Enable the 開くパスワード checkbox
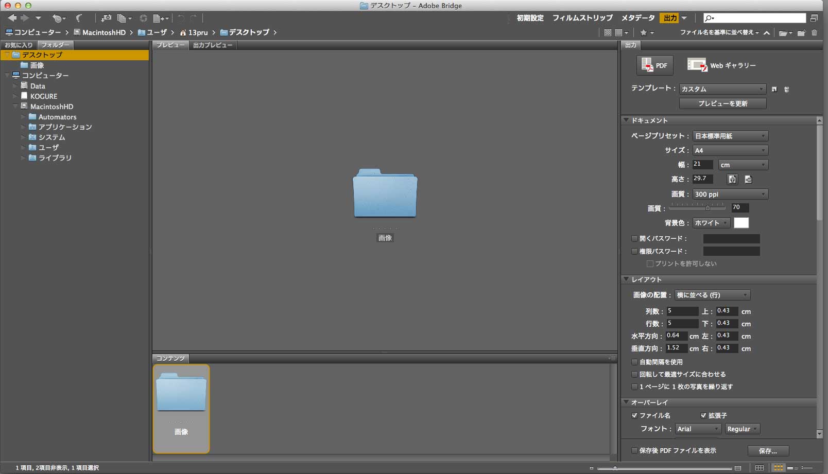Viewport: 828px width, 474px height. pos(634,238)
